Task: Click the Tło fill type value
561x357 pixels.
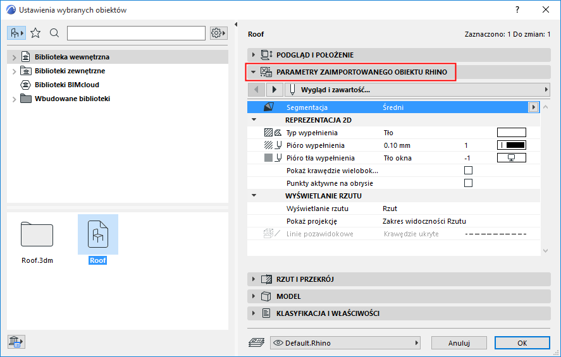Action: click(x=388, y=133)
